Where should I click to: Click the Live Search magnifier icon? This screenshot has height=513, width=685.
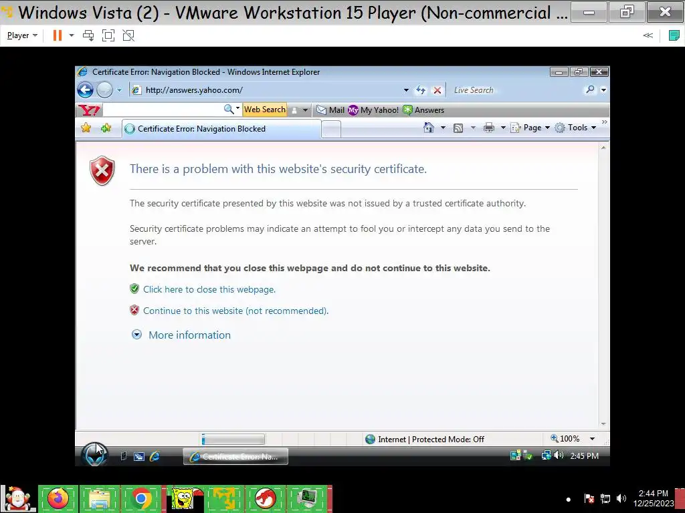(590, 90)
